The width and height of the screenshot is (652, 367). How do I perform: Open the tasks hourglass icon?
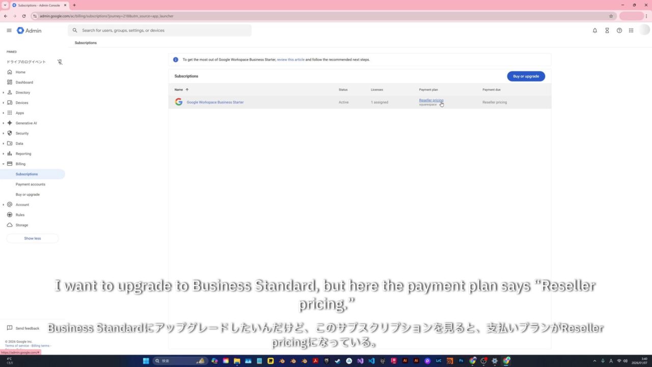[x=607, y=31]
